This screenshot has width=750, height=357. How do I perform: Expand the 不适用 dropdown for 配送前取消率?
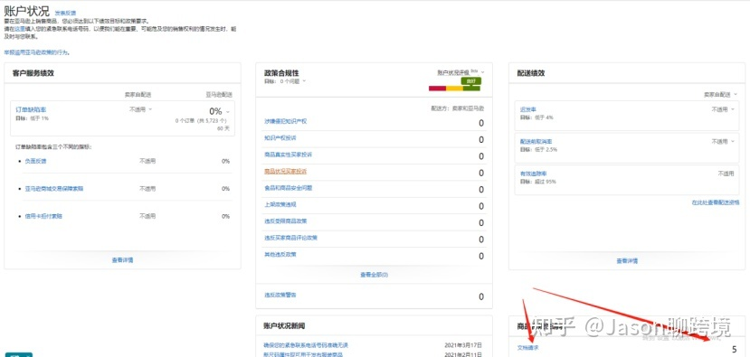click(723, 142)
